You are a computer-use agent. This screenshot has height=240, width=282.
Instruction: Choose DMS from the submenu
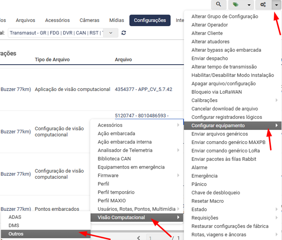point(14,226)
